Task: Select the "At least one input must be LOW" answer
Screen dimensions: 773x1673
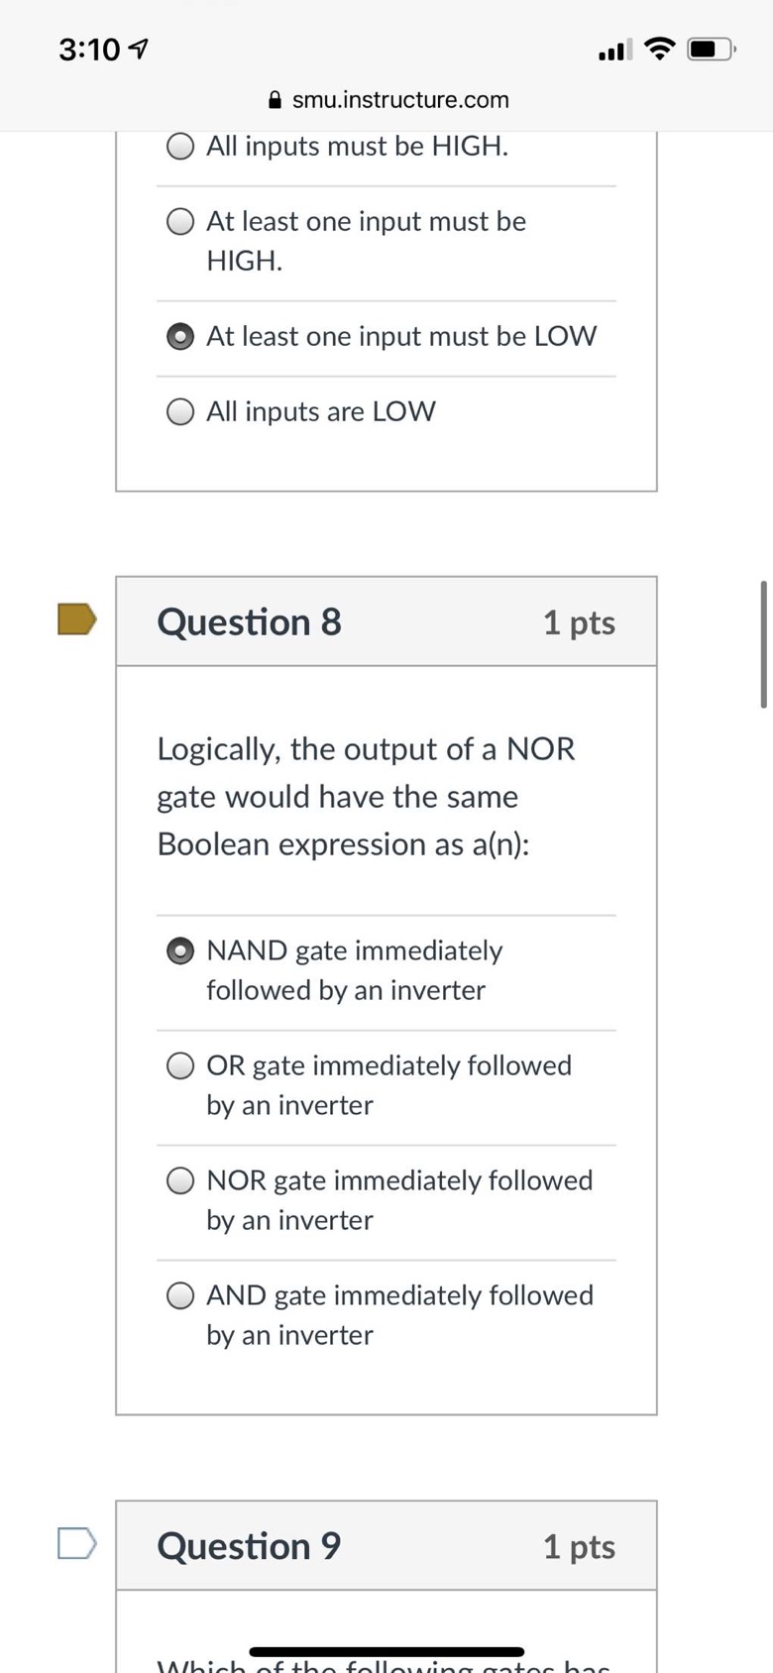Action: coord(180,337)
